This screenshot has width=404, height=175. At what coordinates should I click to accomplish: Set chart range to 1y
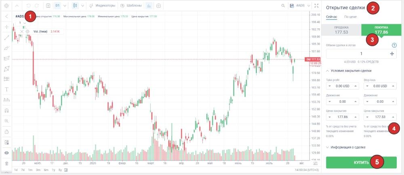pos(54,170)
